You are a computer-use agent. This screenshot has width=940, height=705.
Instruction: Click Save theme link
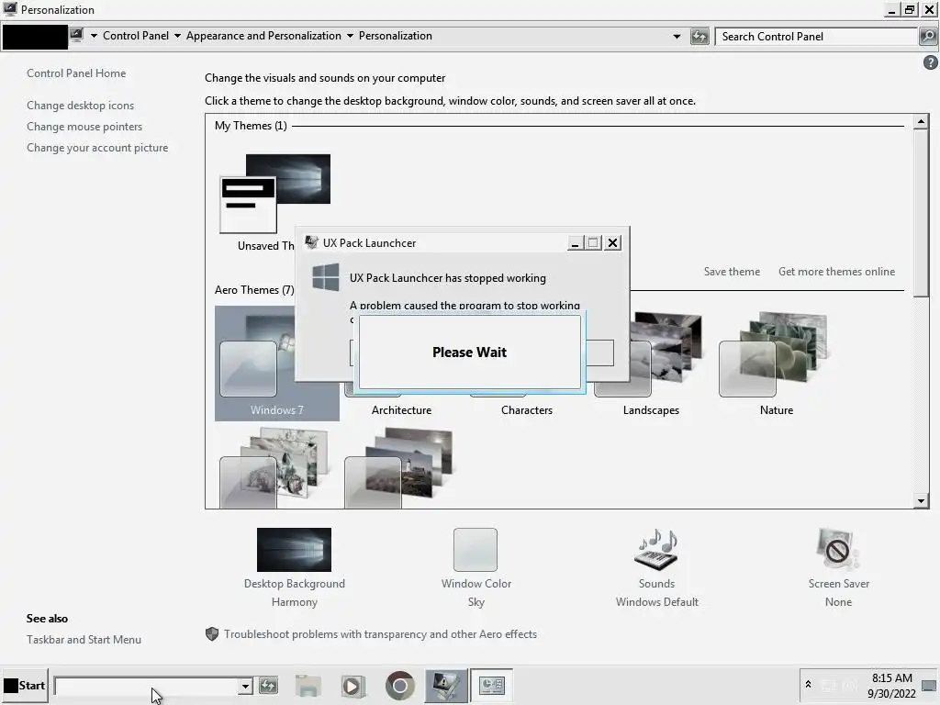coord(732,272)
